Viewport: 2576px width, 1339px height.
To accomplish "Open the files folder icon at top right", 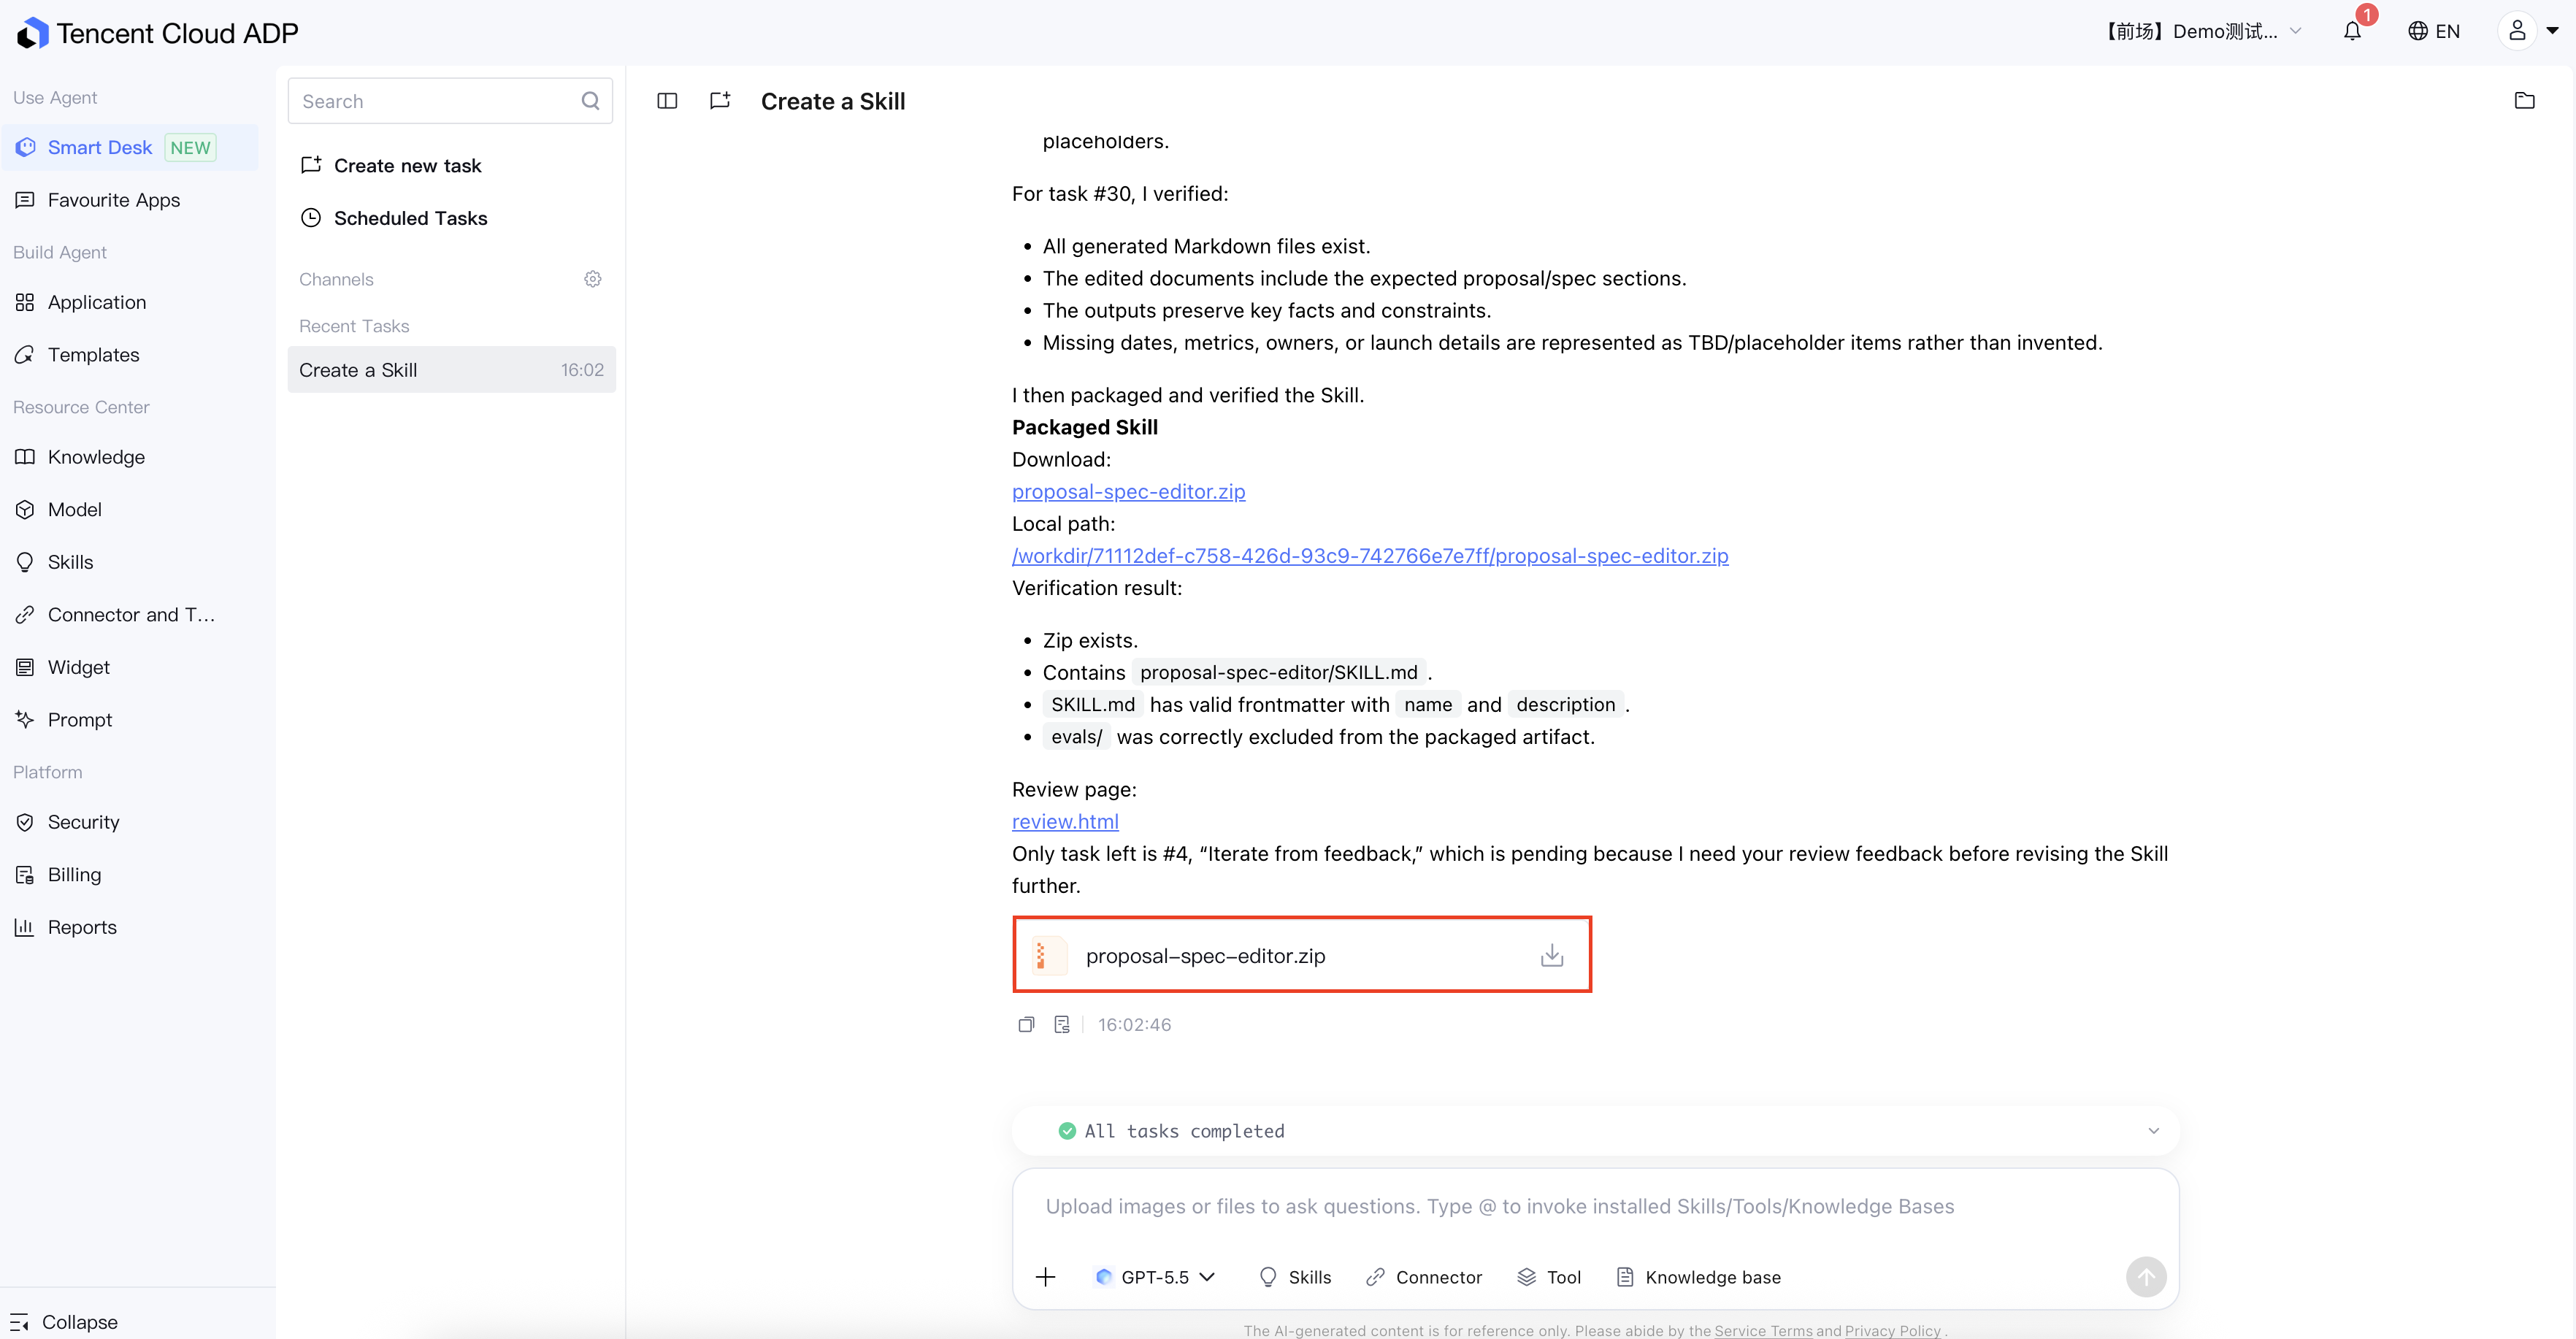I will pyautogui.click(x=2524, y=101).
